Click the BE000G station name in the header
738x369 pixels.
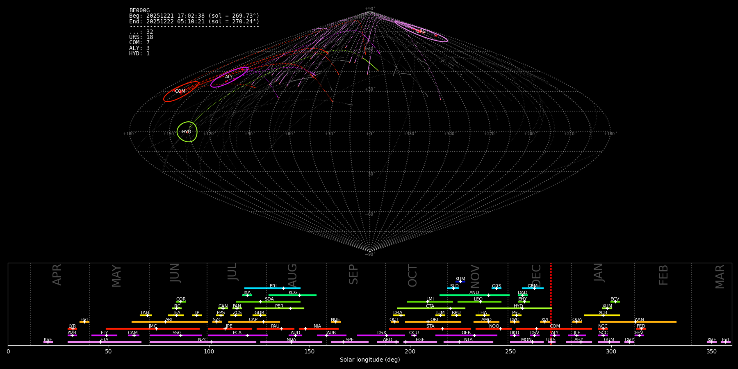[x=139, y=11]
